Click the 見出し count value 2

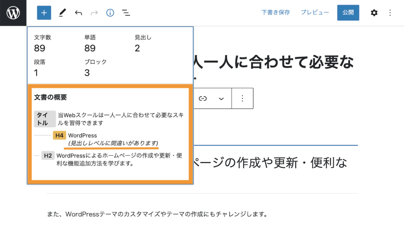tap(137, 48)
